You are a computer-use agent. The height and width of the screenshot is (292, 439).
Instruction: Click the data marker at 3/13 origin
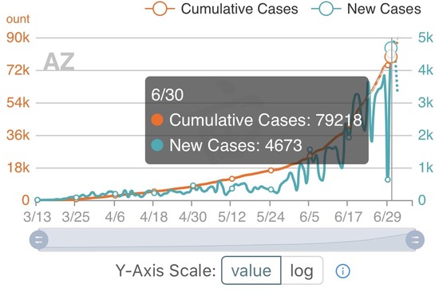pyautogui.click(x=38, y=200)
